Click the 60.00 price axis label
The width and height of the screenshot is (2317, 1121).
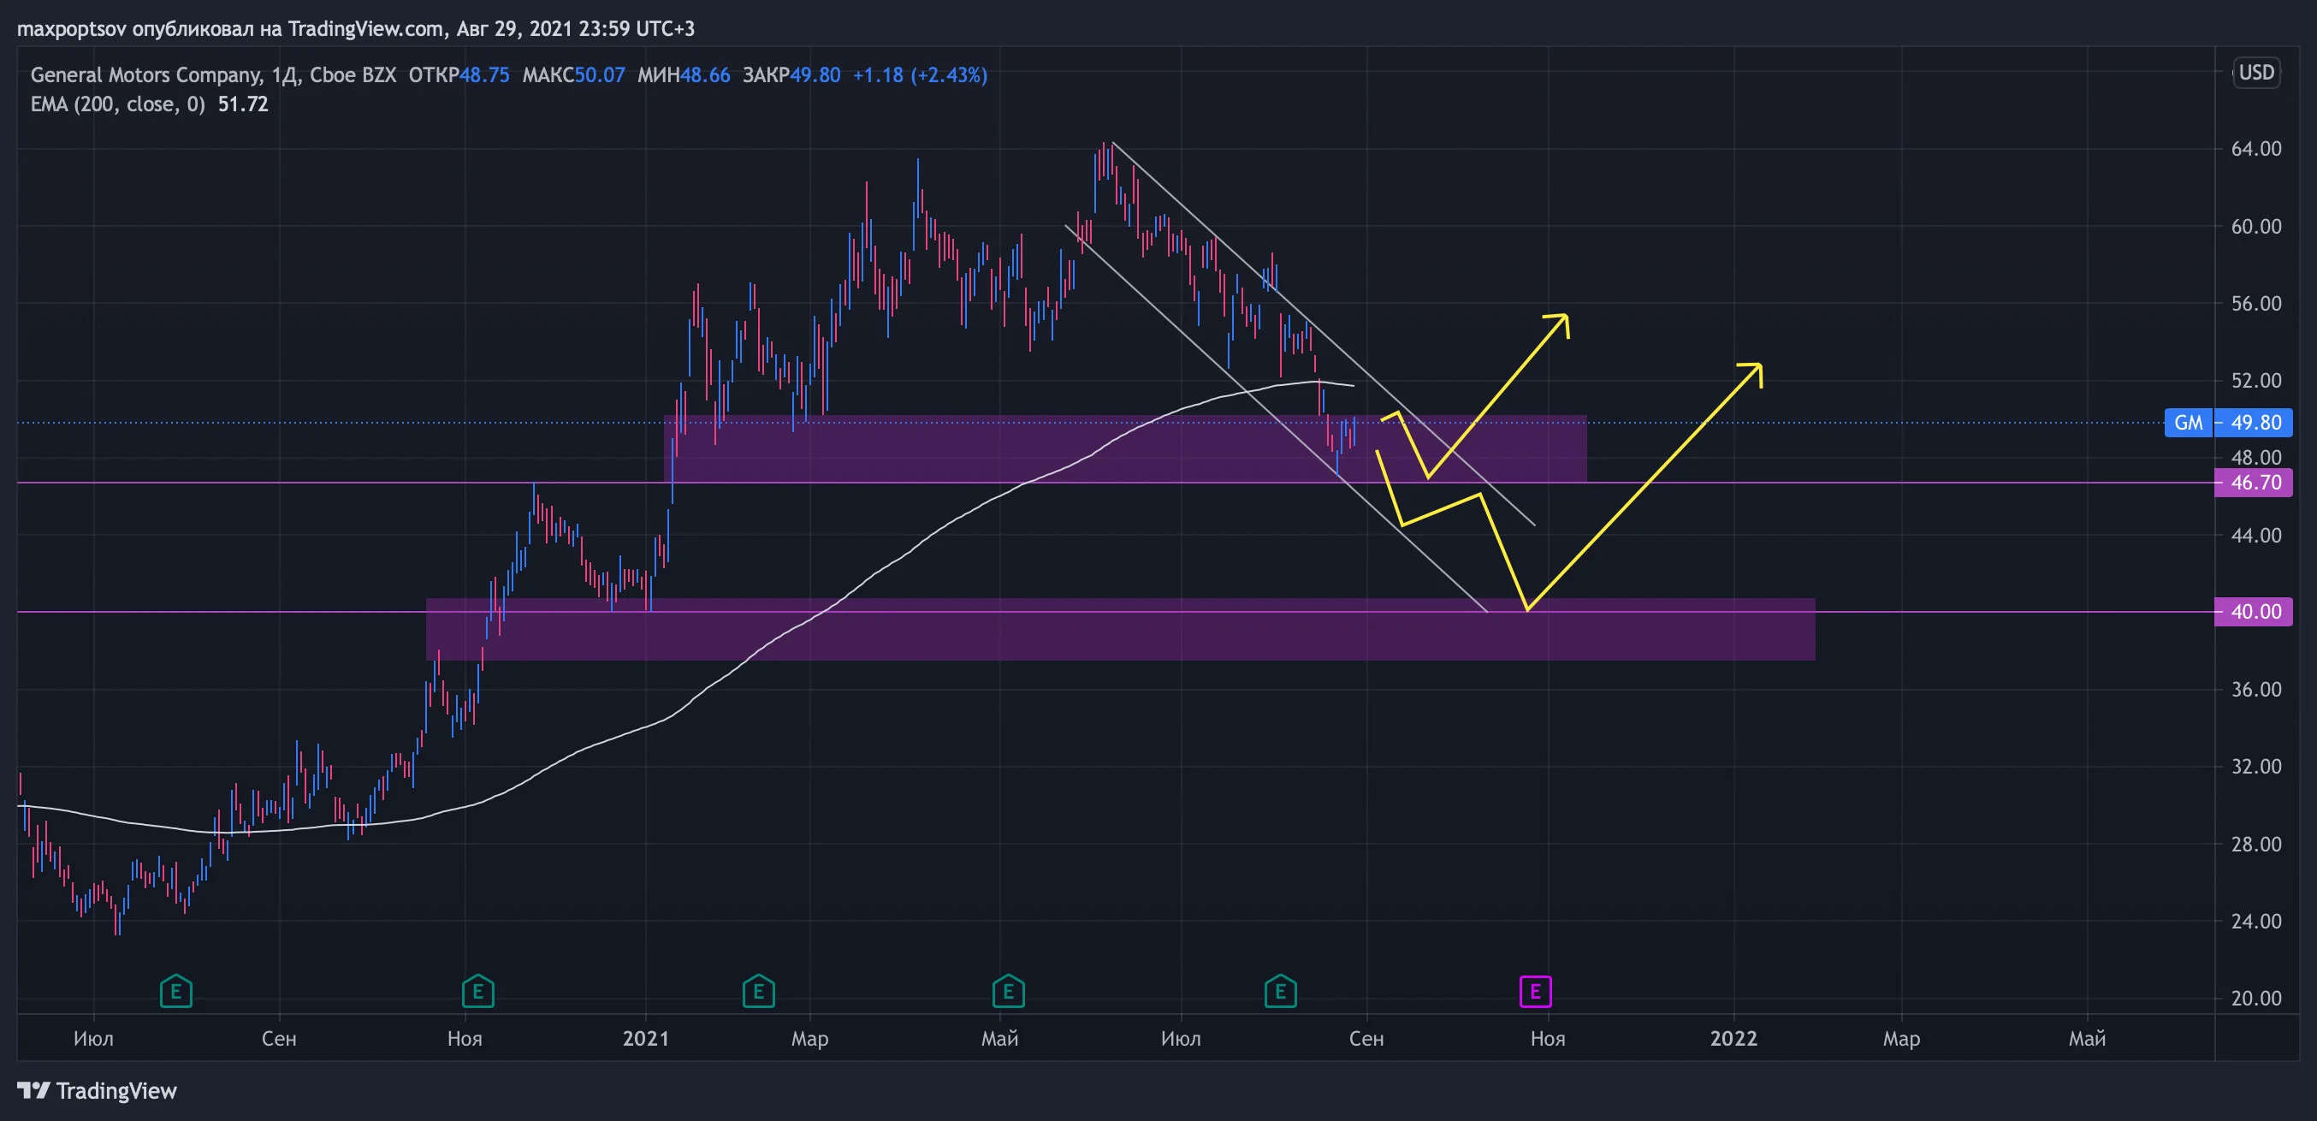(2256, 226)
